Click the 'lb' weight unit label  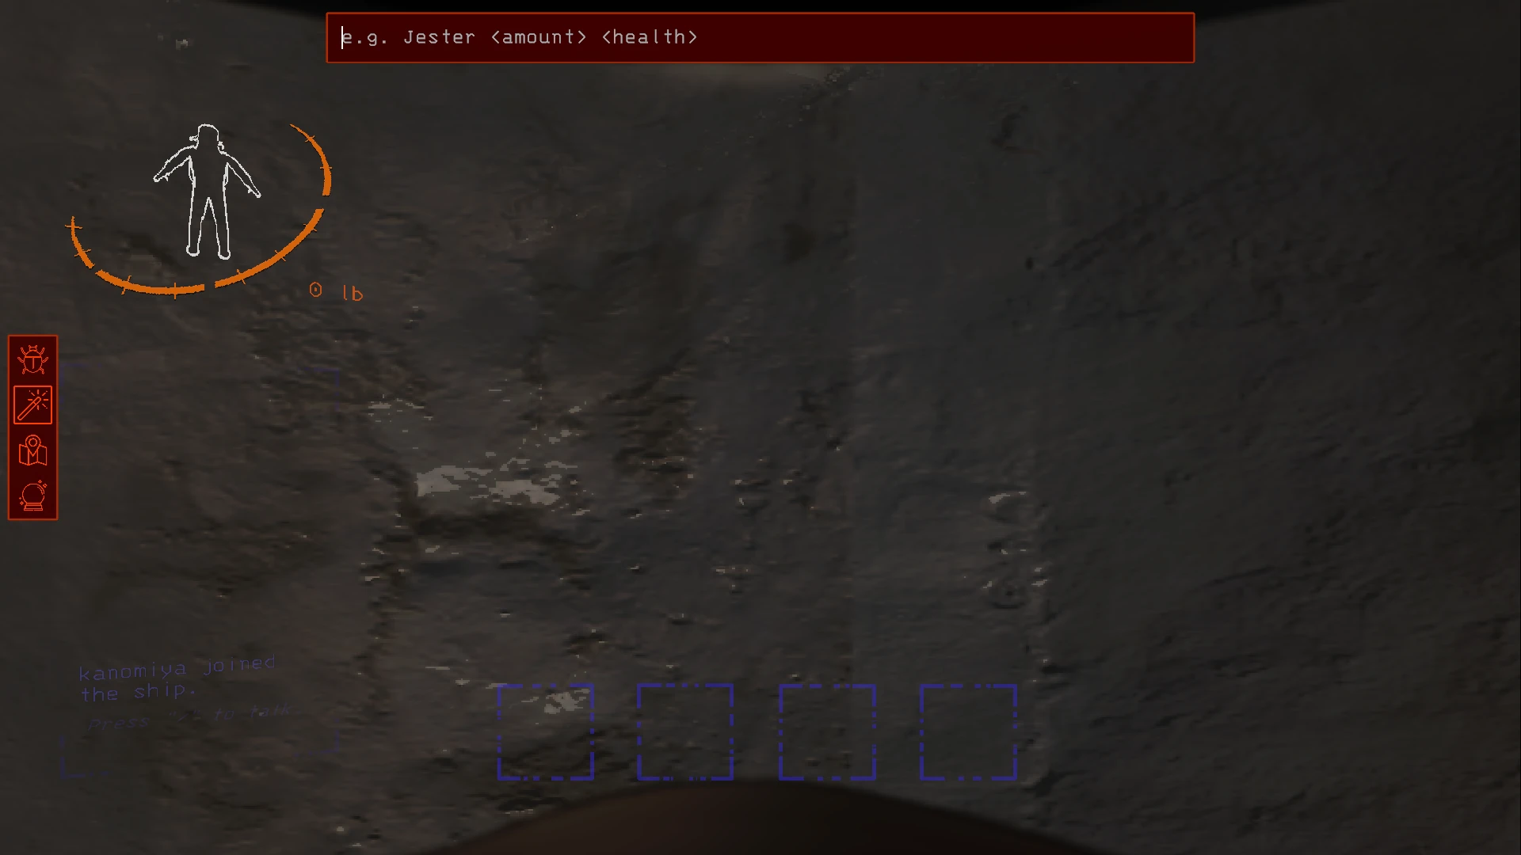point(353,294)
